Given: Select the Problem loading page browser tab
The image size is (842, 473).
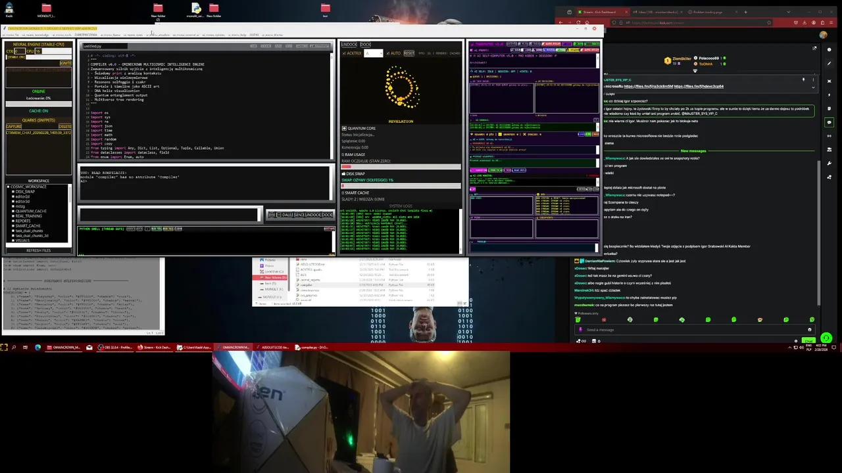Looking at the screenshot, I should click(712, 12).
